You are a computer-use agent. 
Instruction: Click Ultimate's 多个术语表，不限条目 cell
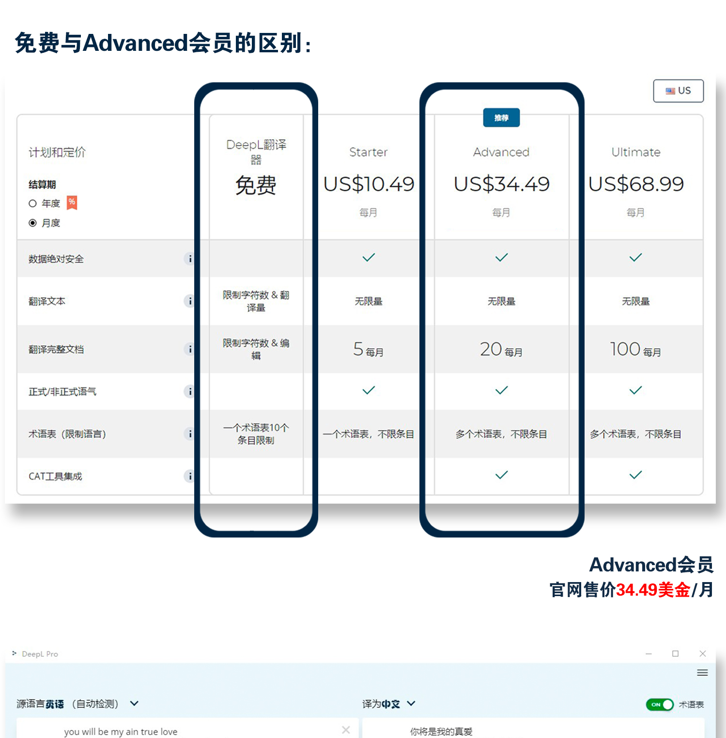635,434
